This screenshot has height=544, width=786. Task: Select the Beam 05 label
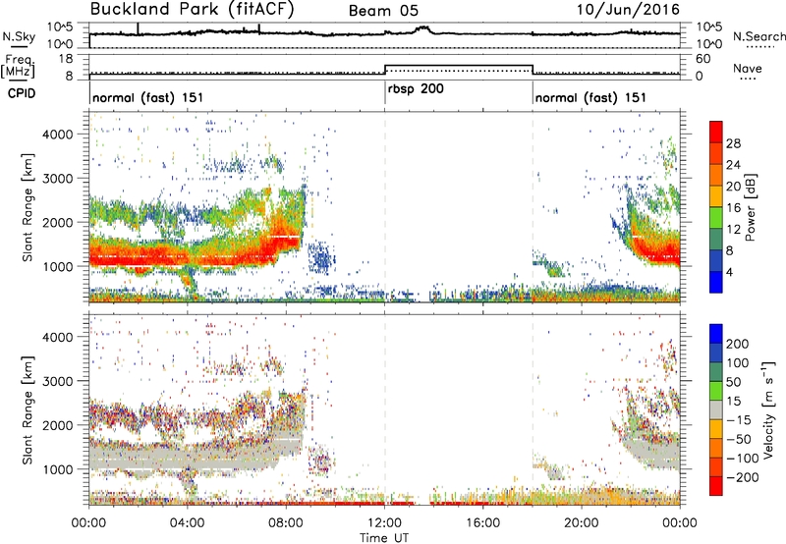(383, 11)
